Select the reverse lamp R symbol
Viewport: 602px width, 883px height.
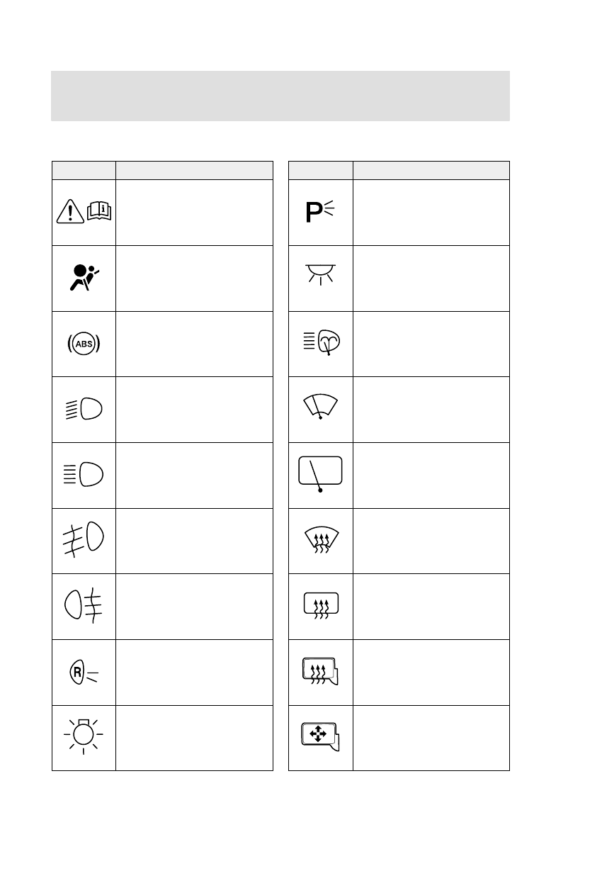(84, 673)
